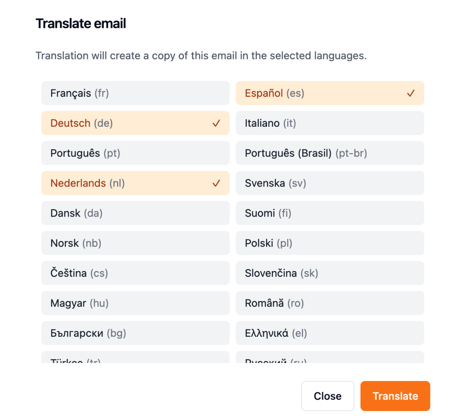Select Dansk (da) for translation
Image resolution: width=460 pixels, height=420 pixels.
click(x=136, y=213)
